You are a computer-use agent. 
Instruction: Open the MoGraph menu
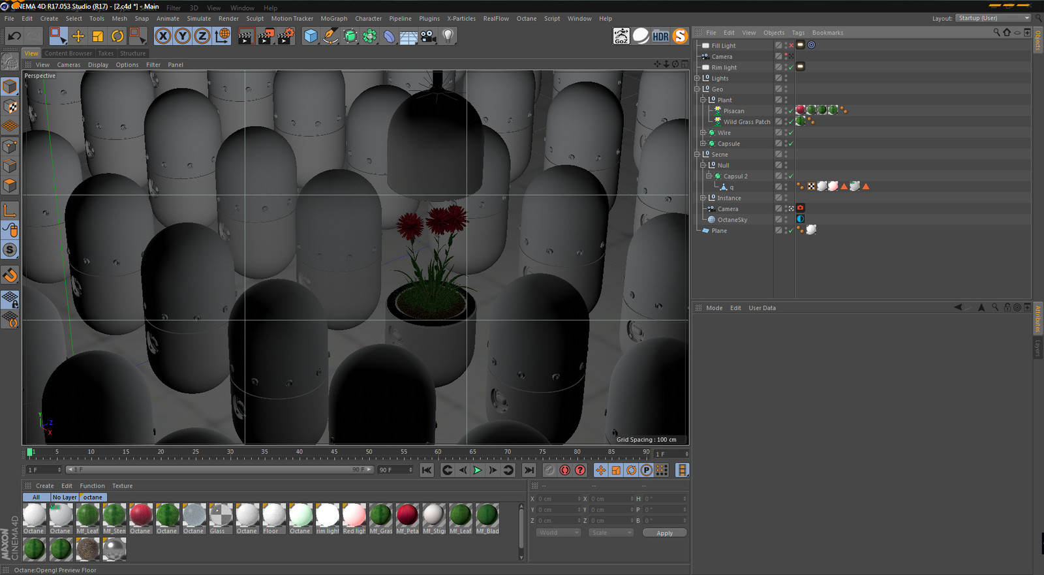[334, 18]
